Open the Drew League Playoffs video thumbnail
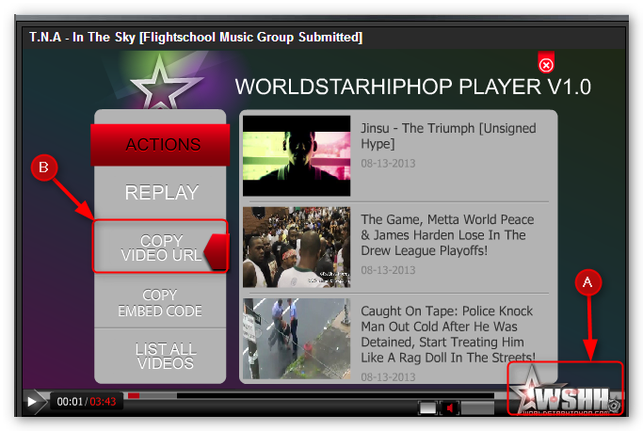 tap(297, 247)
